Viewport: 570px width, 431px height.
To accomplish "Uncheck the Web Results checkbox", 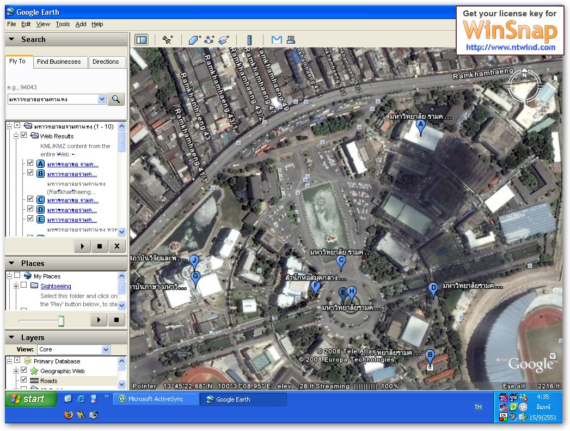I will (x=23, y=136).
